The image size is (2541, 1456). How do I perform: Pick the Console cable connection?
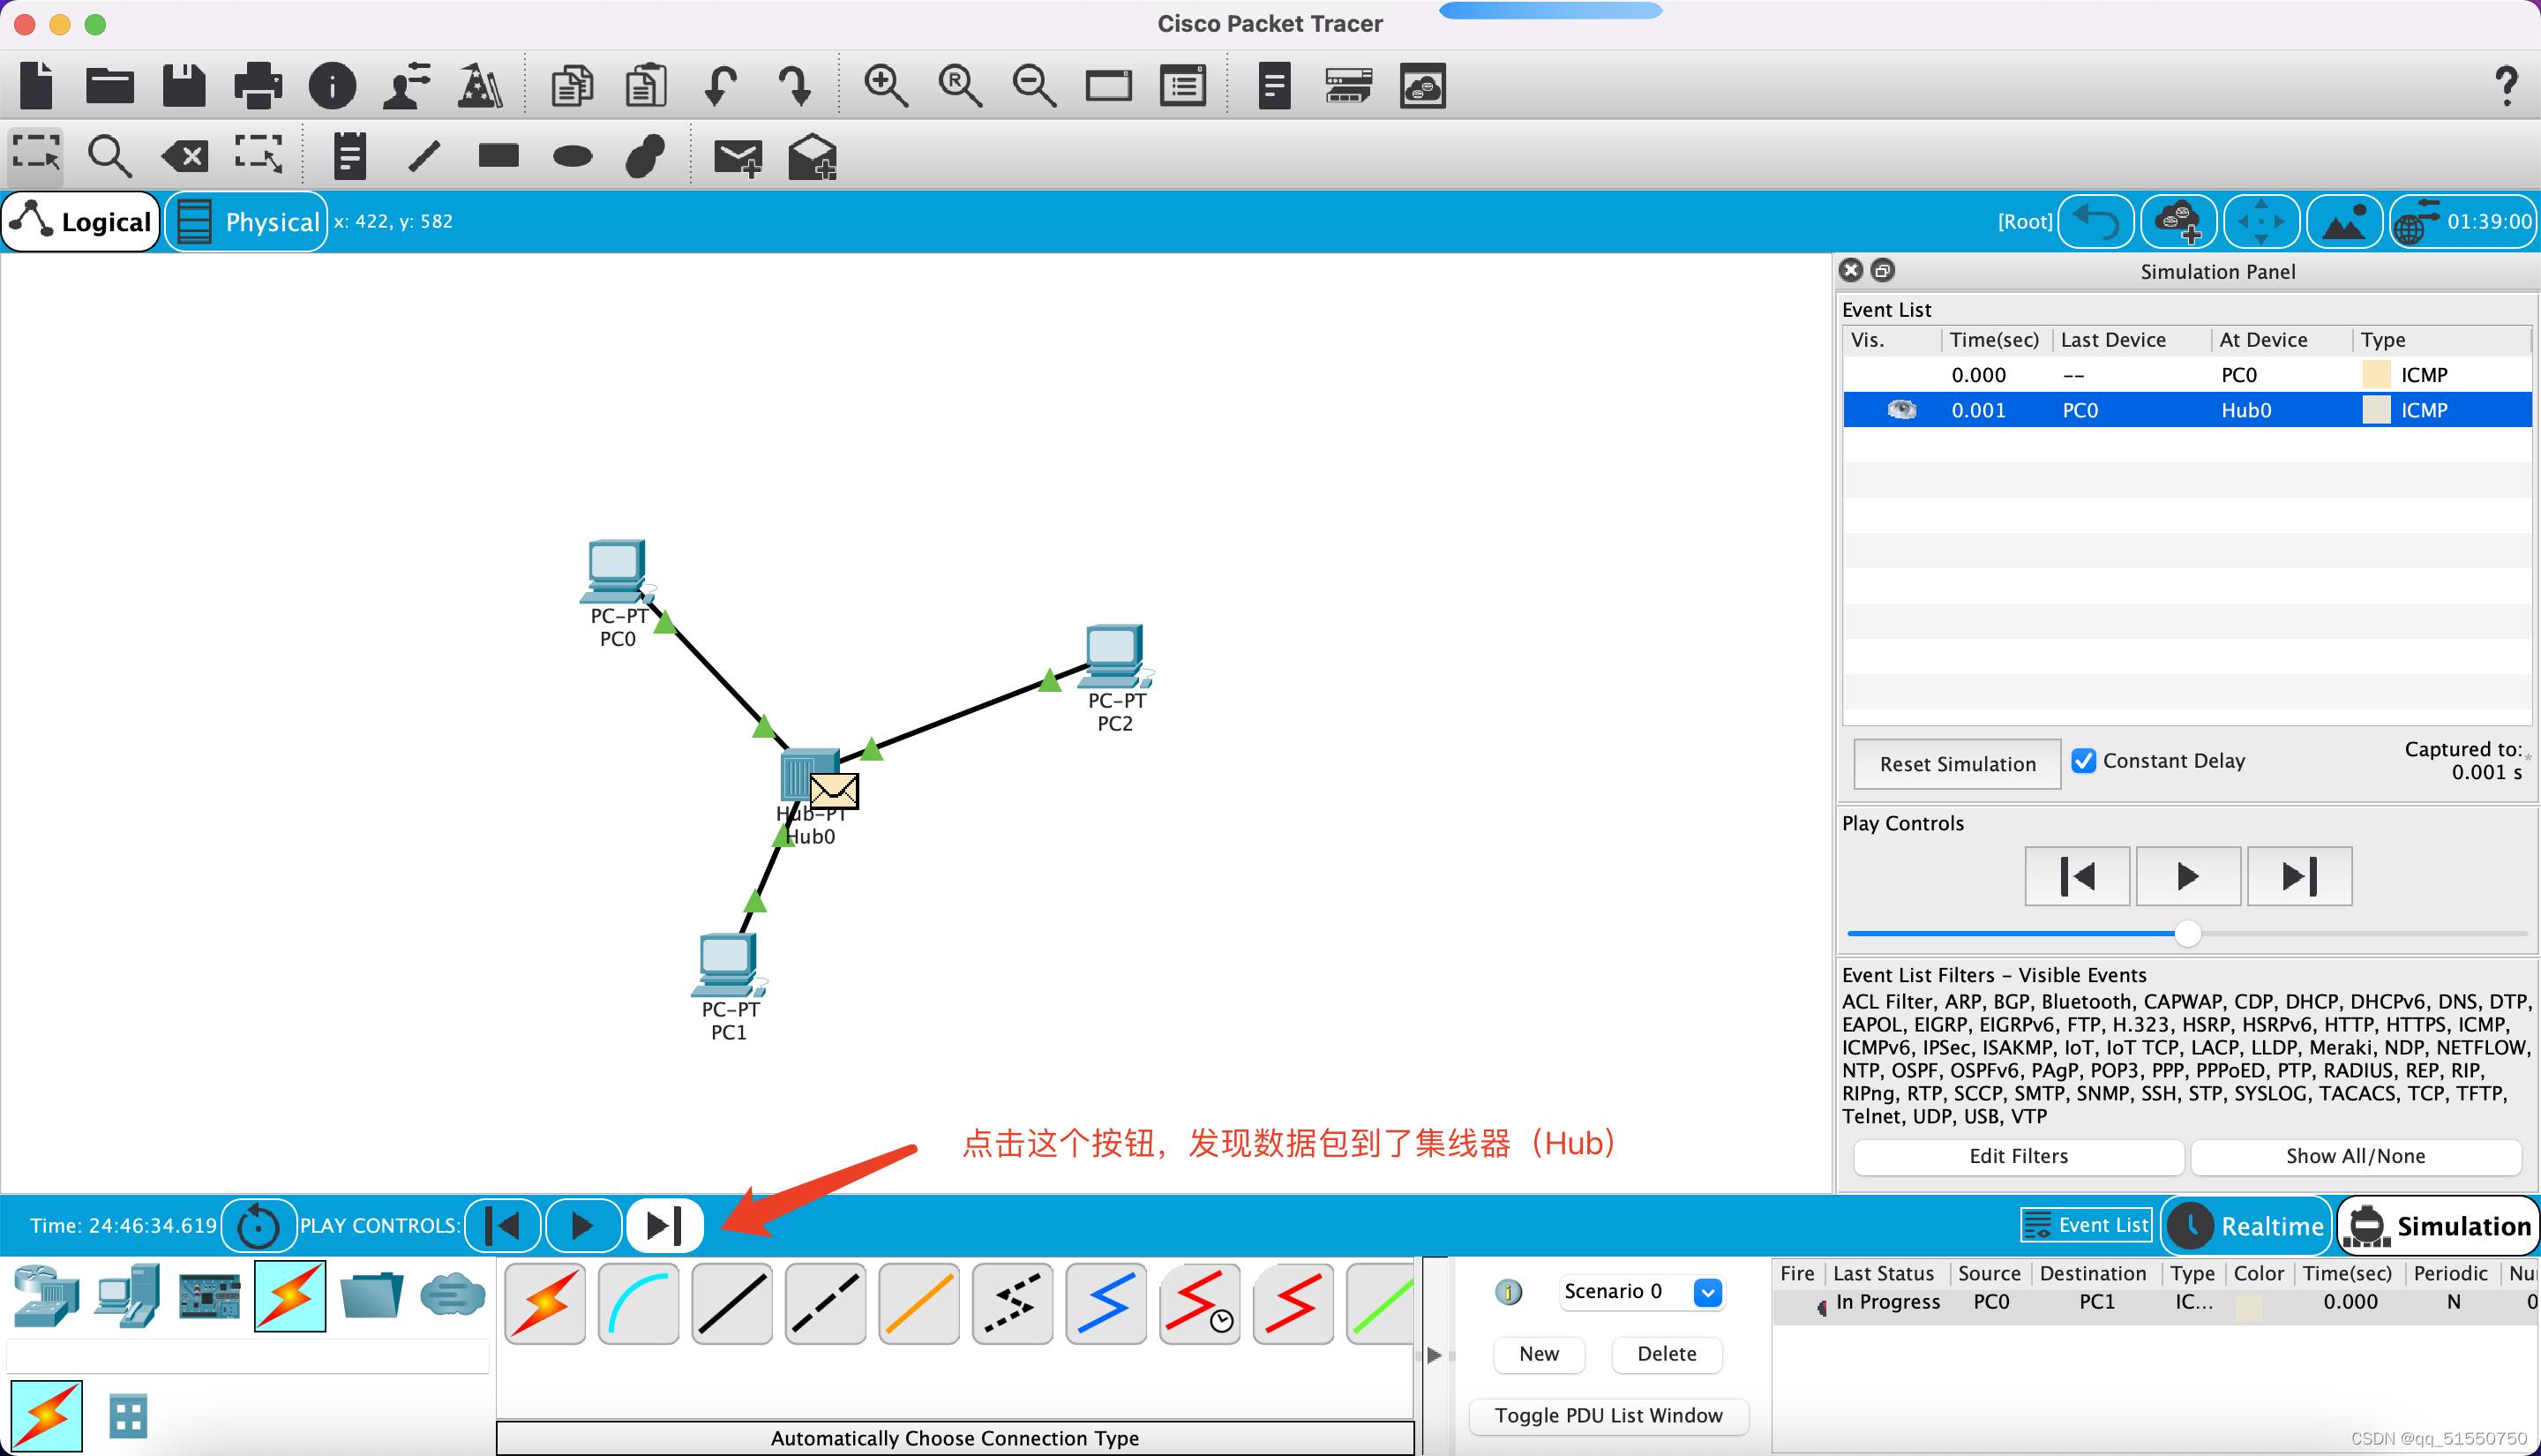click(638, 1304)
